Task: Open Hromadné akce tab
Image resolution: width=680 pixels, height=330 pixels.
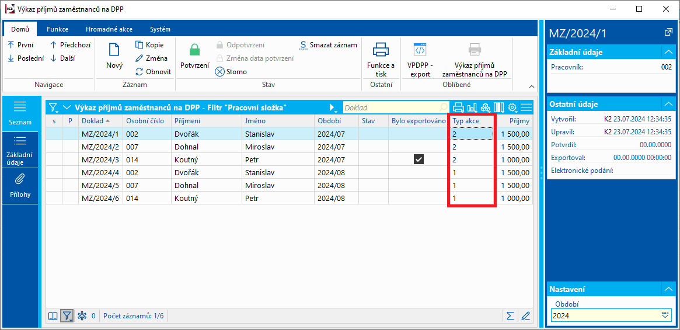Action: click(109, 30)
